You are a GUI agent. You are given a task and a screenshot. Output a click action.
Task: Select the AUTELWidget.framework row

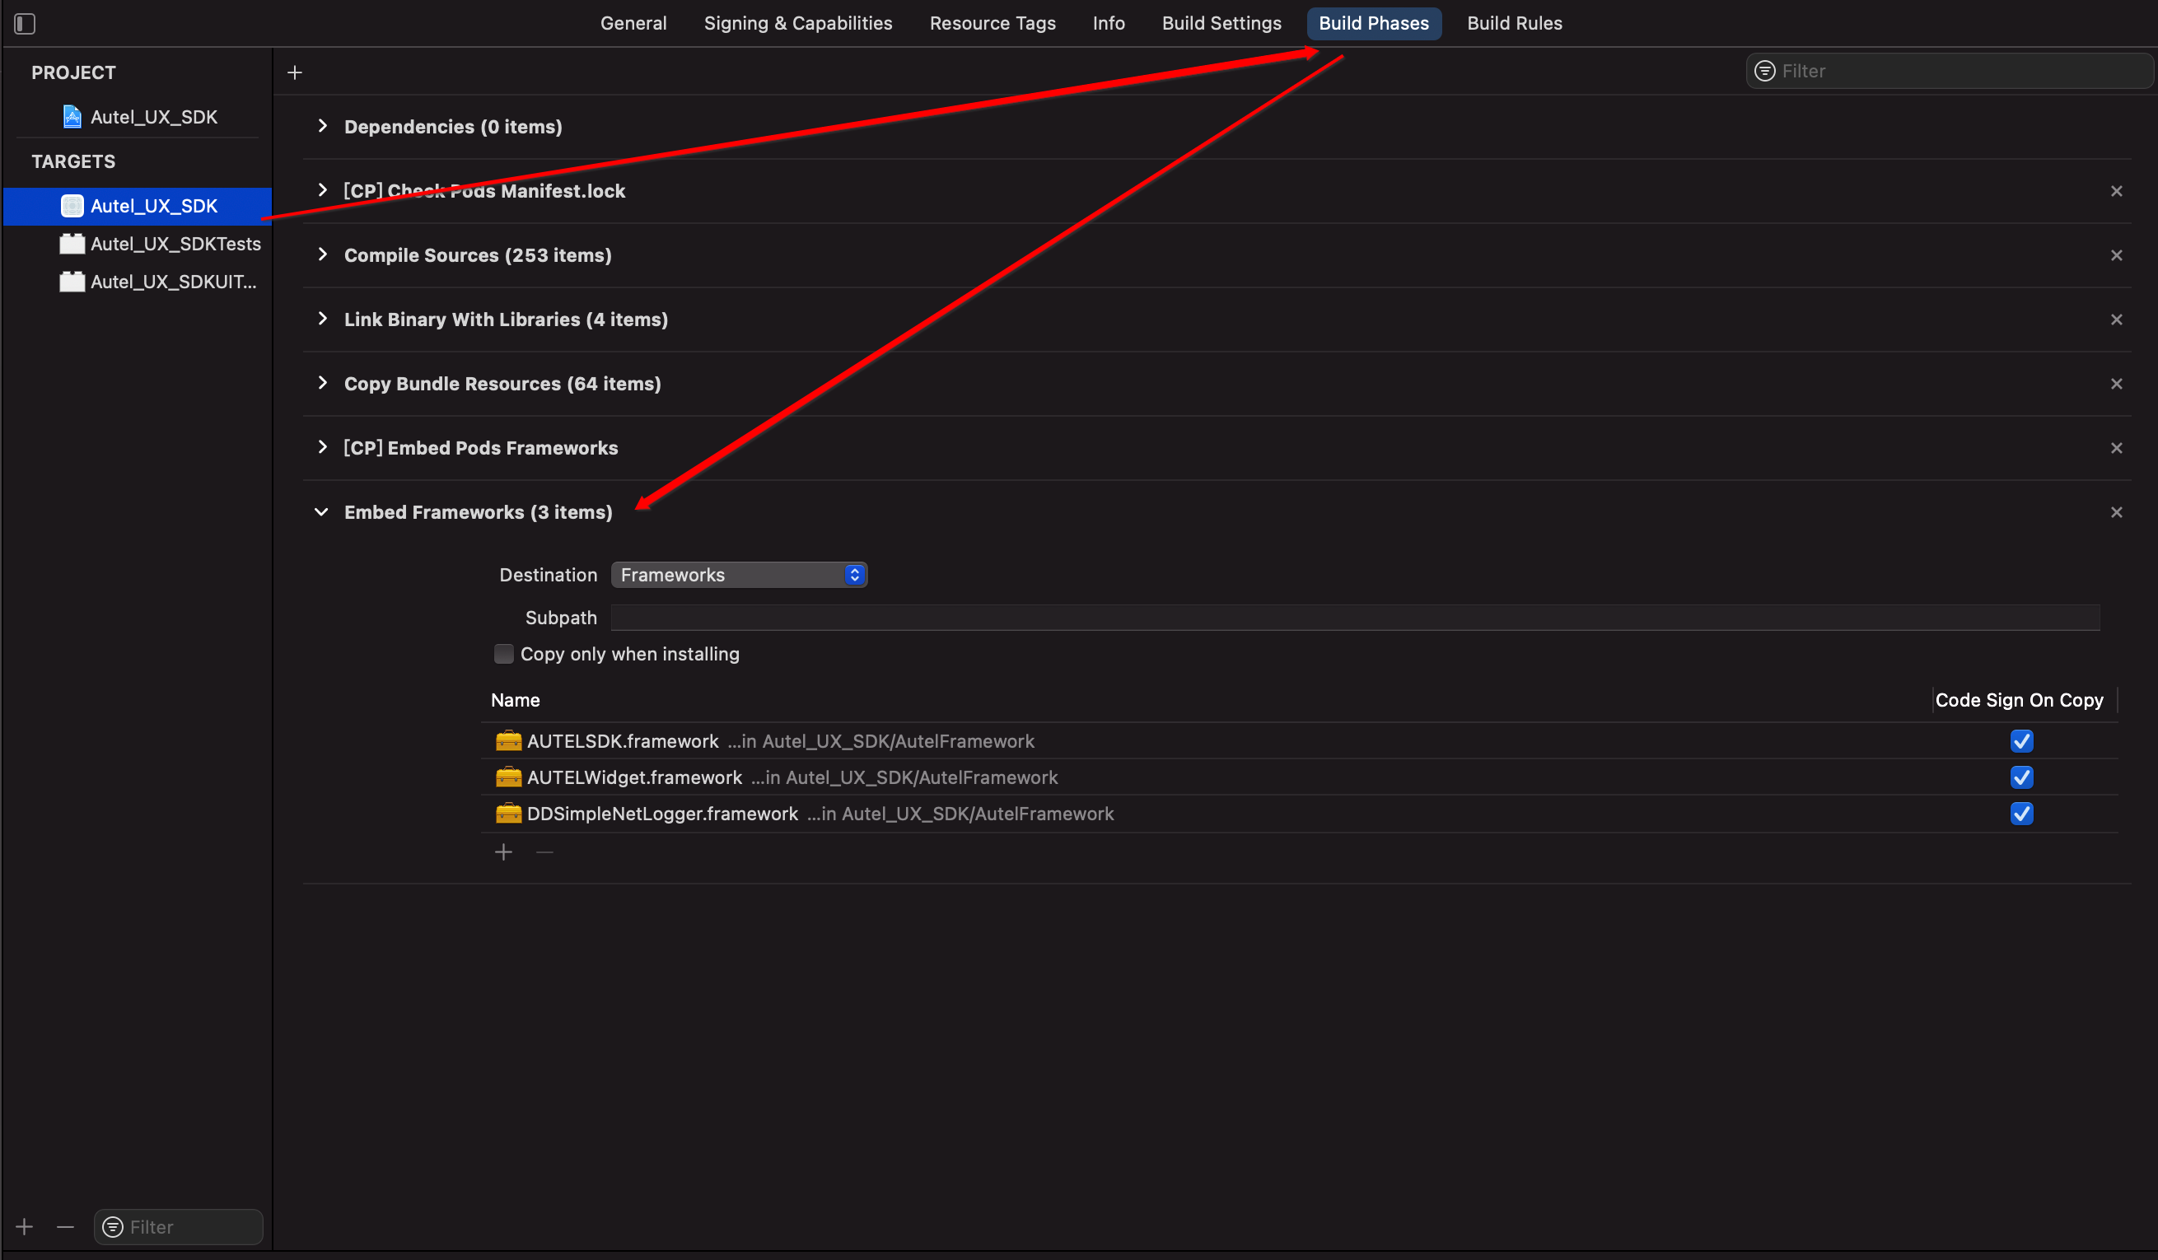click(x=1299, y=777)
